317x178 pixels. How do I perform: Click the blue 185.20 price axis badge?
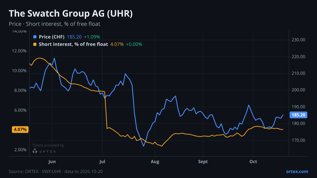[x=299, y=115]
